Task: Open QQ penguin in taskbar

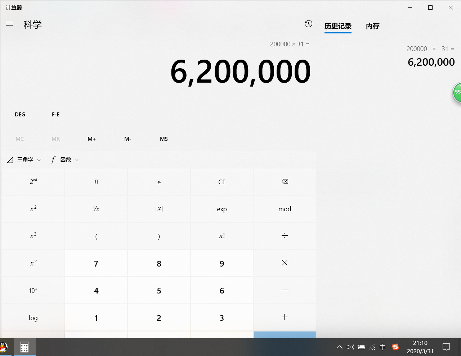Action: click(x=4, y=347)
